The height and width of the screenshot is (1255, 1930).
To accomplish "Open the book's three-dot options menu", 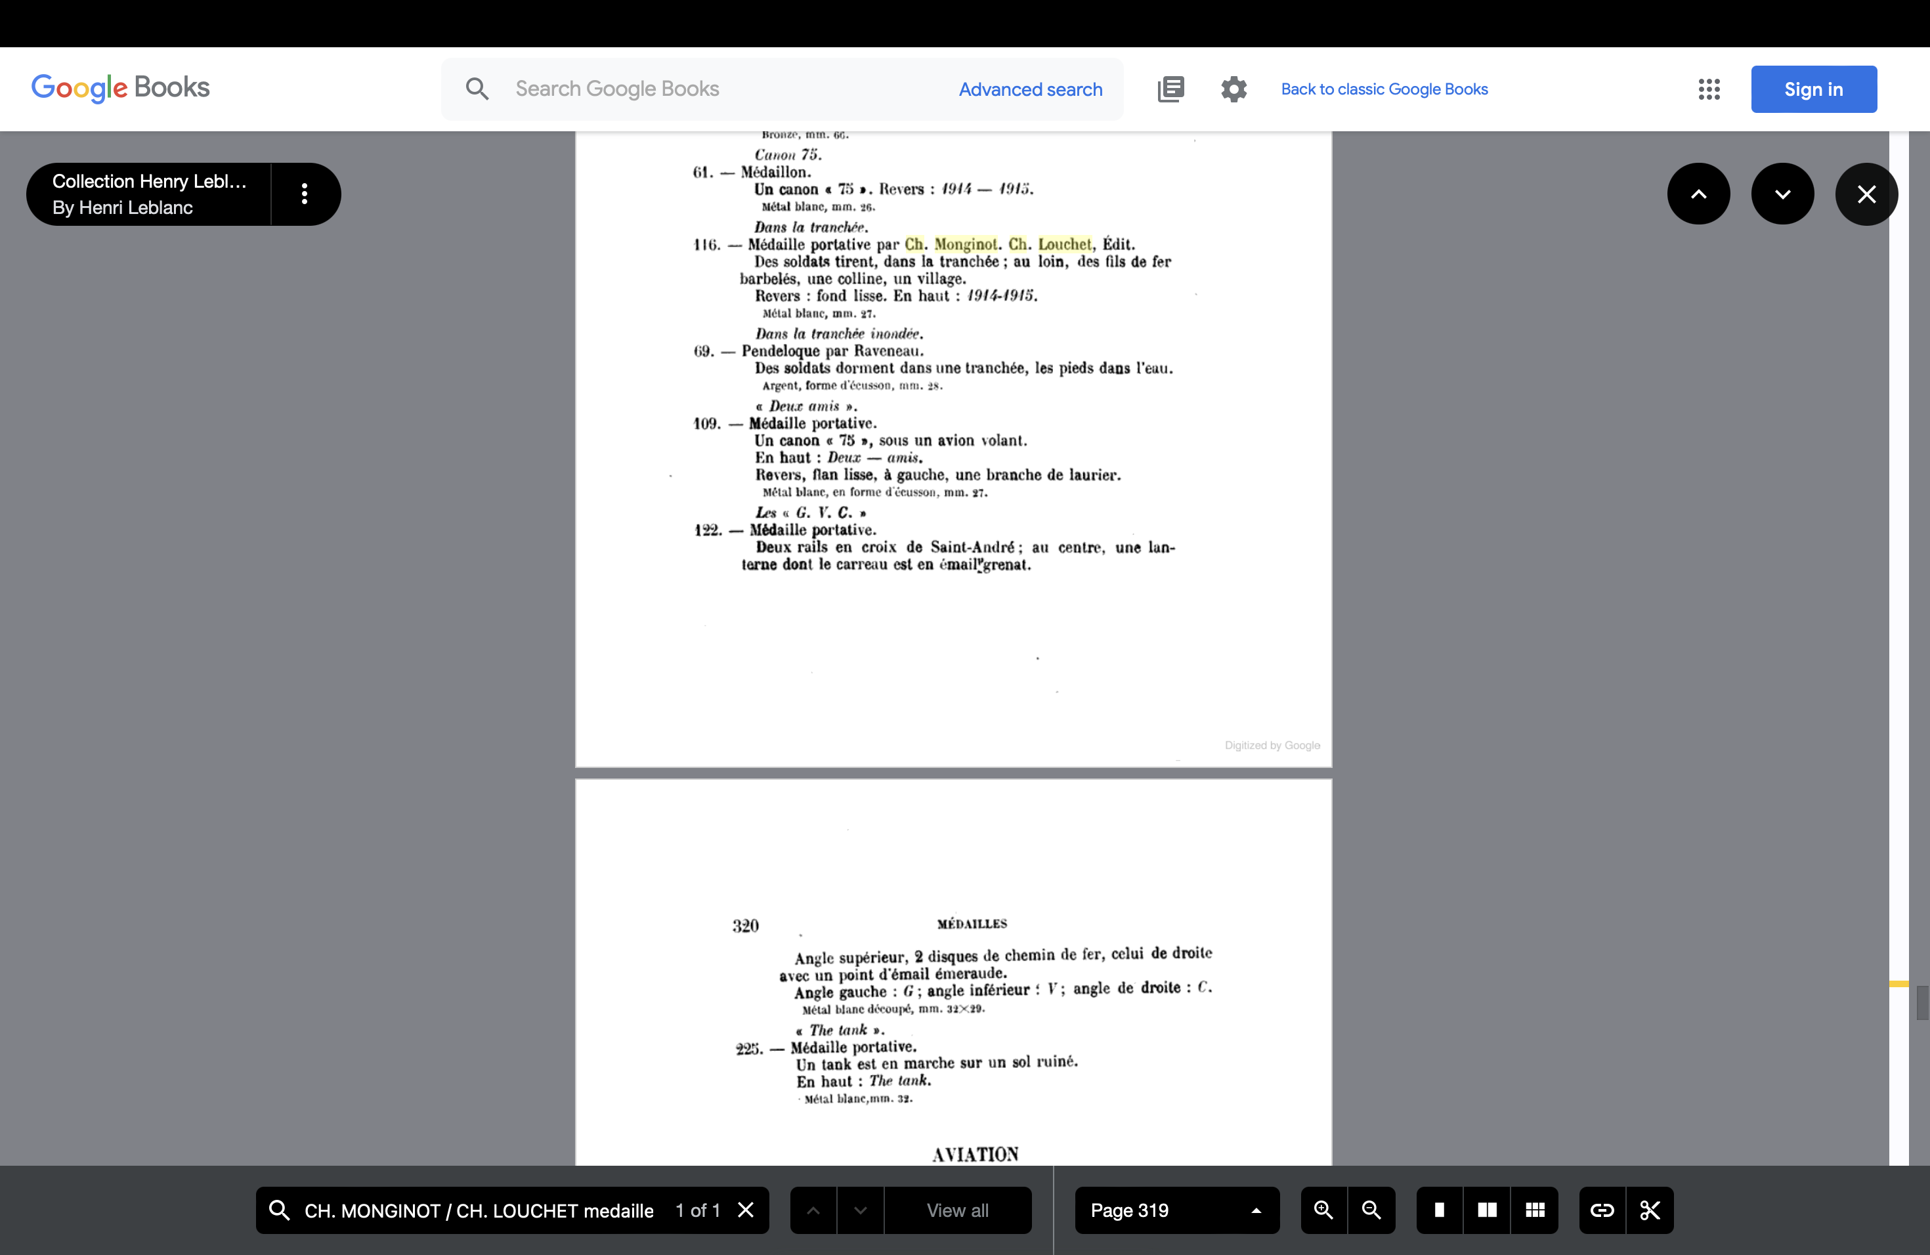I will tap(304, 194).
